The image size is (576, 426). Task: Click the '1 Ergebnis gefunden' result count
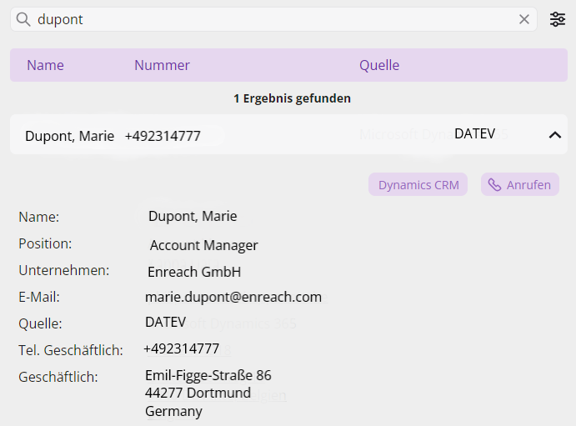point(292,98)
